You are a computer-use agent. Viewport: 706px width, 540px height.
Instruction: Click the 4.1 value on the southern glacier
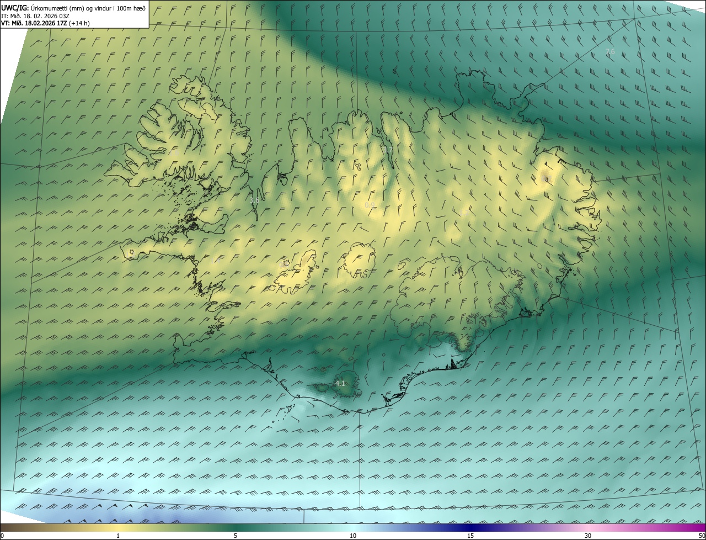coord(340,383)
